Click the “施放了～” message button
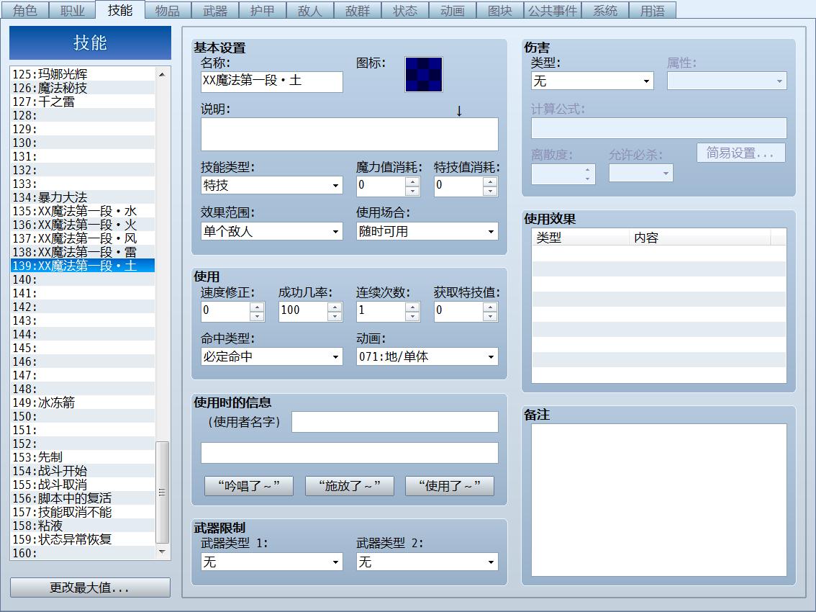The image size is (816, 612). (x=349, y=486)
